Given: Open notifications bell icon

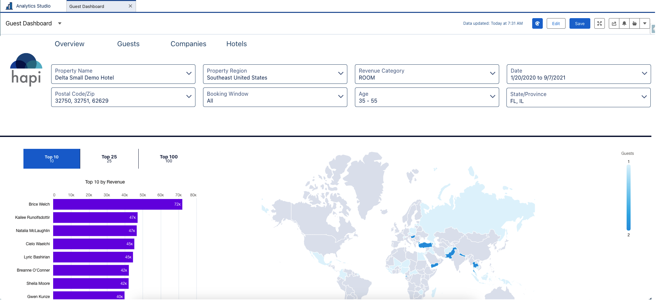Looking at the screenshot, I should point(624,23).
